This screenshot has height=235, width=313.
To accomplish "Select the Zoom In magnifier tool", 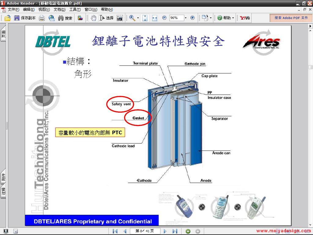I will coord(132,18).
